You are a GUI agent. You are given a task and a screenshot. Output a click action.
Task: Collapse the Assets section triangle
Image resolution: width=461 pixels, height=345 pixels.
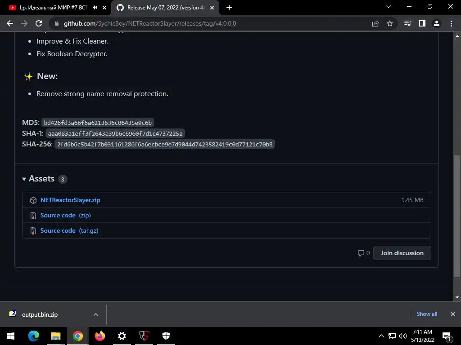coord(24,179)
